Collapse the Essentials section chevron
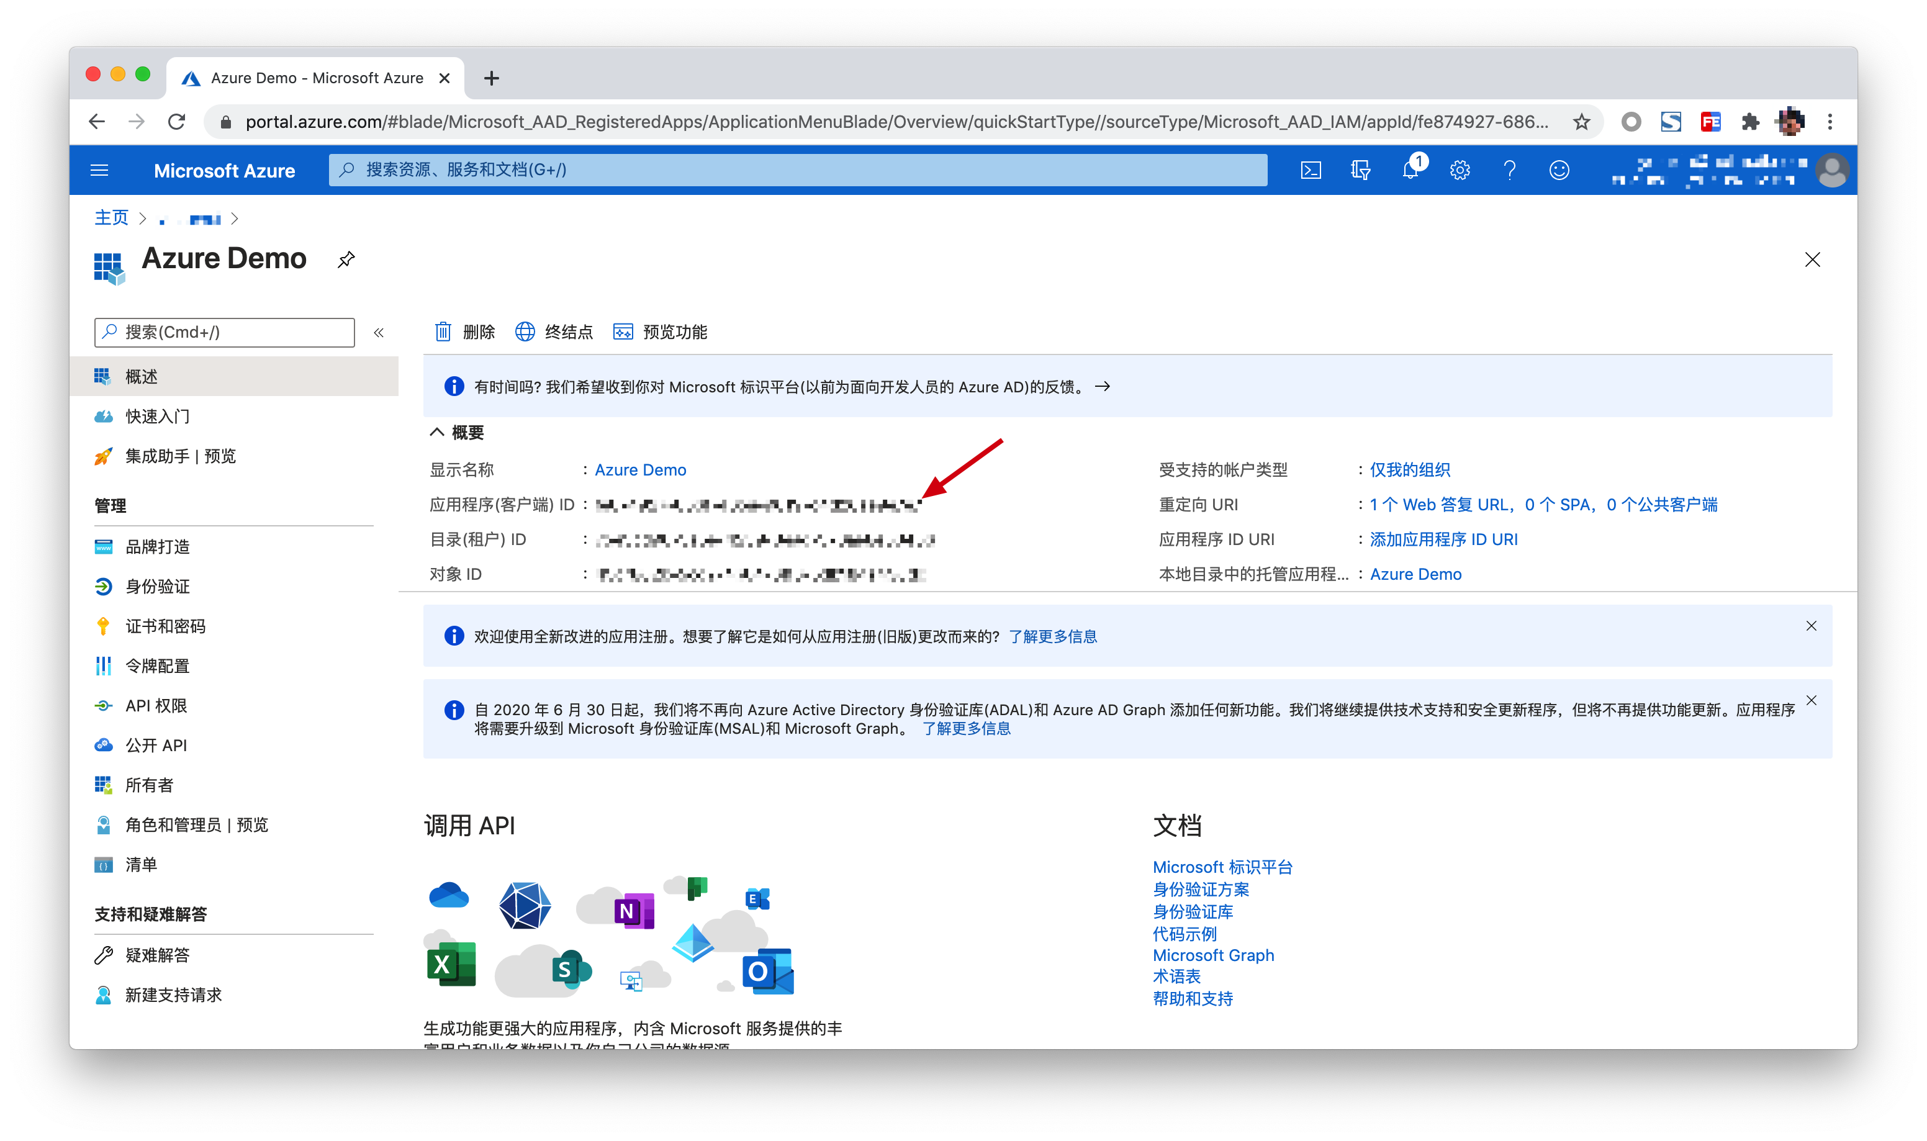The image size is (1927, 1141). 436,432
